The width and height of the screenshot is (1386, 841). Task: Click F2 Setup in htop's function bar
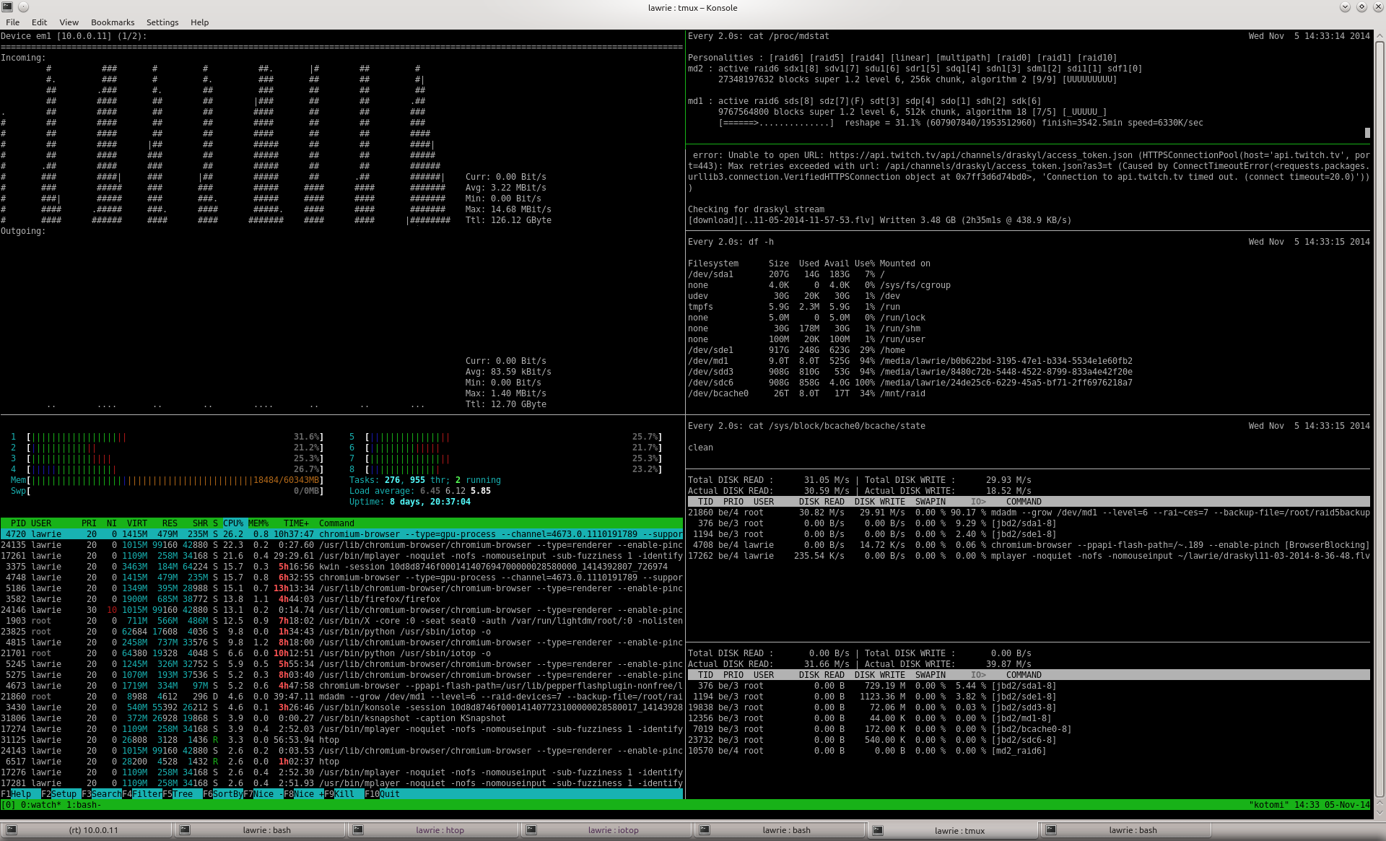coord(58,794)
